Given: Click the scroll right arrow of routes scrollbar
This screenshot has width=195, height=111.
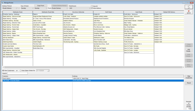Looking at the screenshot, I should tap(183, 67).
